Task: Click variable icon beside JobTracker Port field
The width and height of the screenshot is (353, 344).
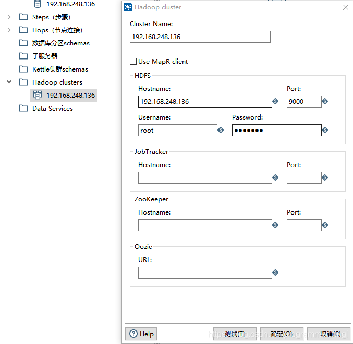Action: click(x=325, y=177)
